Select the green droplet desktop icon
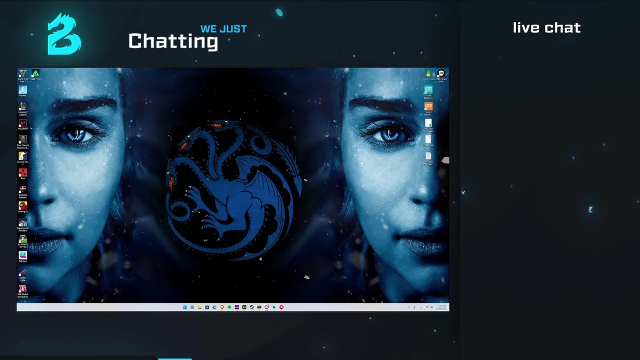This screenshot has width=640, height=360. (428, 75)
